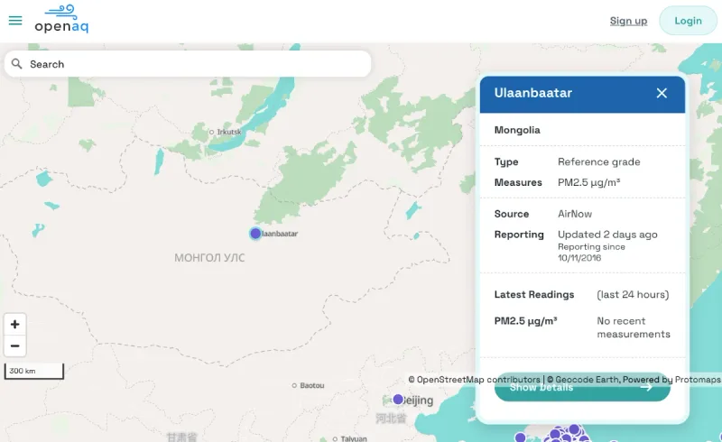The width and height of the screenshot is (722, 442).
Task: Click the 'PM2.5 µg/m³' measures value
Action: coord(588,183)
